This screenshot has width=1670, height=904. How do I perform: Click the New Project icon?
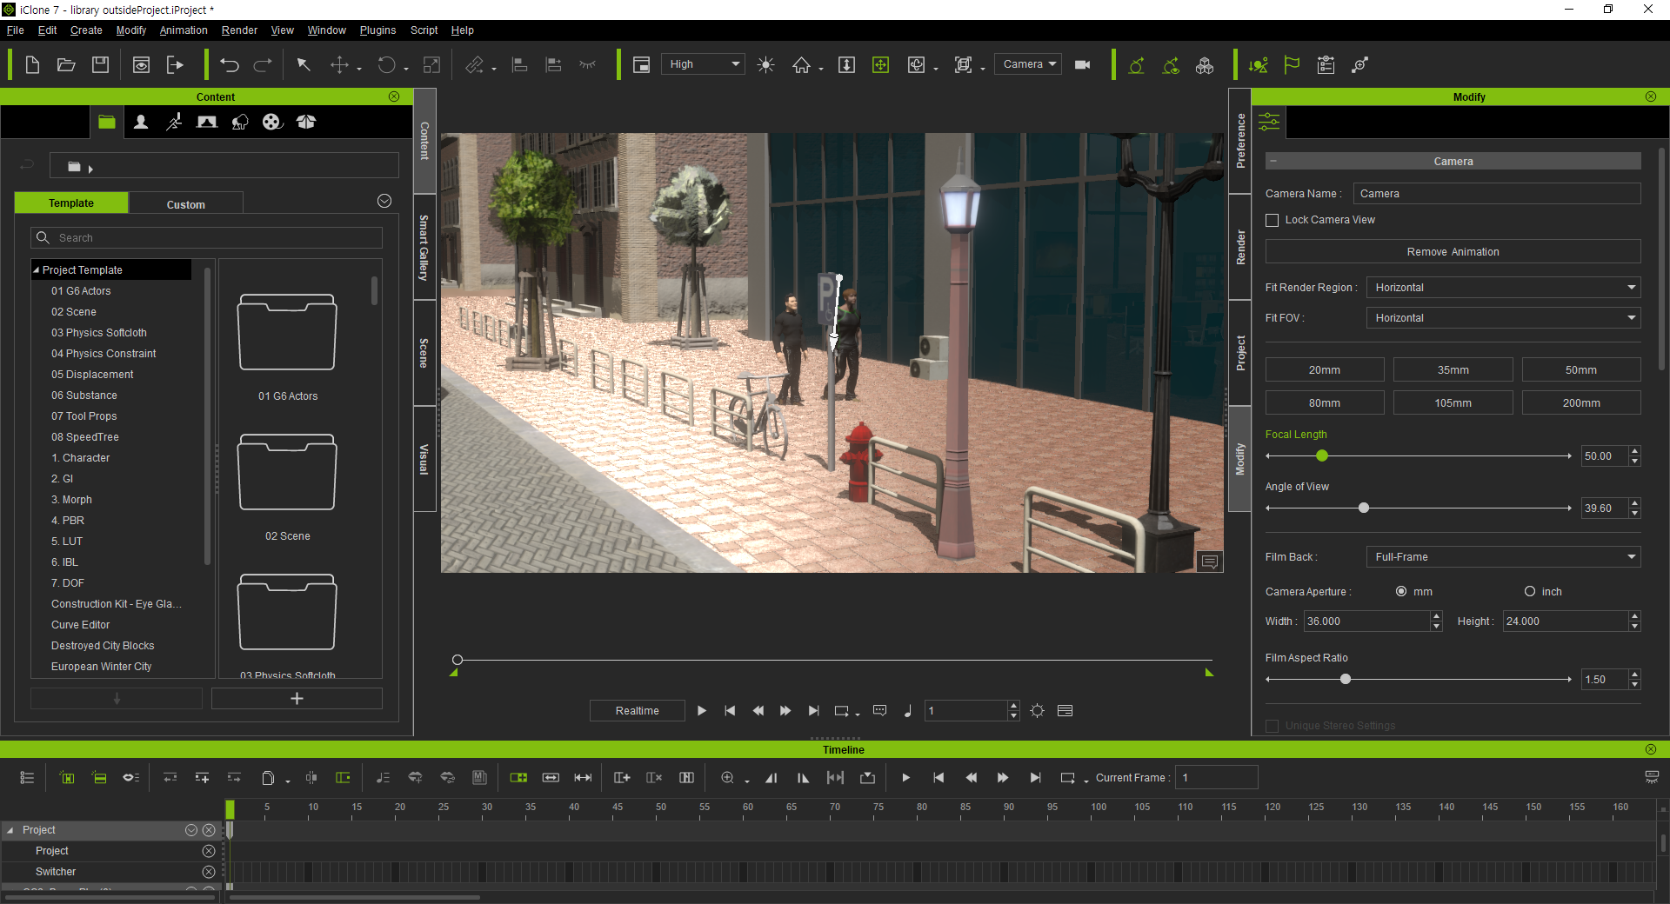[x=32, y=65]
